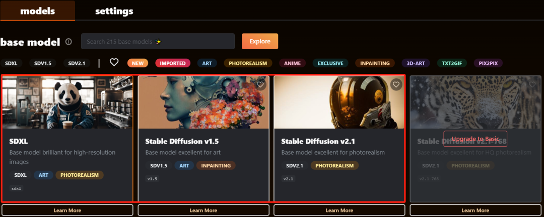This screenshot has width=544, height=217.
Task: Click the v1.5 code label
Action: pyautogui.click(x=152, y=179)
